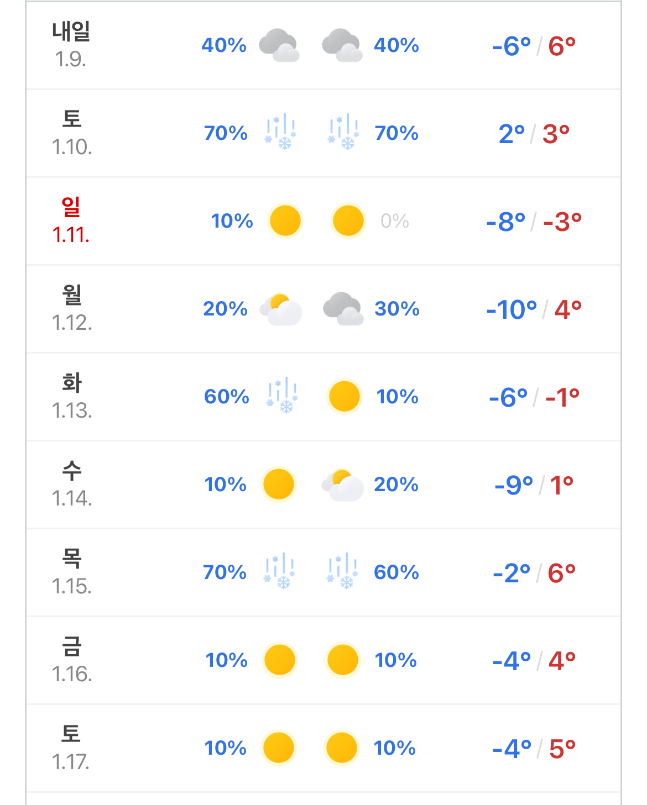Click the morning sunny icon for 1.16.
This screenshot has width=647, height=805.
pos(279,660)
